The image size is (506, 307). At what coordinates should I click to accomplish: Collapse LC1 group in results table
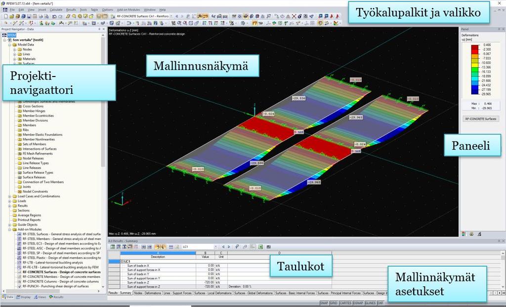pyautogui.click(x=123, y=262)
